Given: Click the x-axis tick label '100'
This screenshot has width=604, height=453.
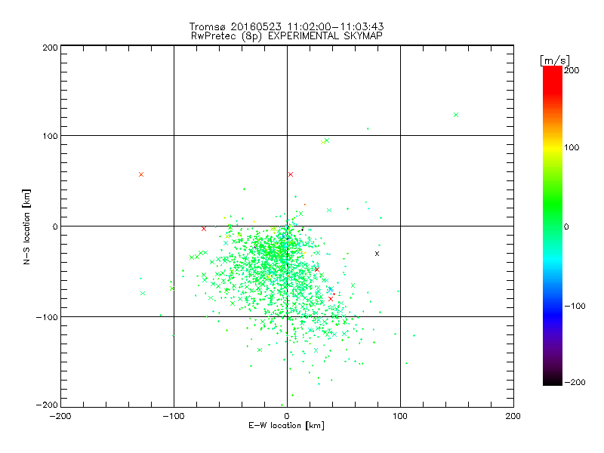Looking at the screenshot, I should [x=400, y=416].
